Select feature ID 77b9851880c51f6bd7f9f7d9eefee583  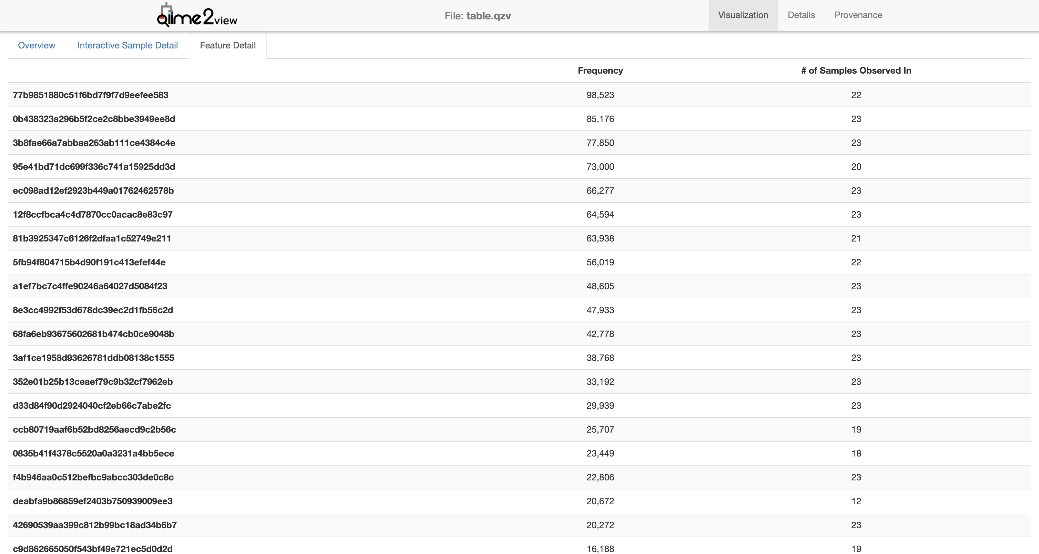pyautogui.click(x=90, y=95)
